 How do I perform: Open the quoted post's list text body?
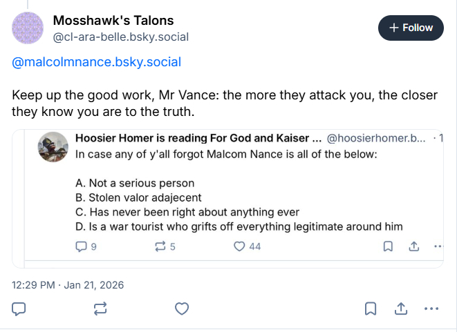pos(239,204)
